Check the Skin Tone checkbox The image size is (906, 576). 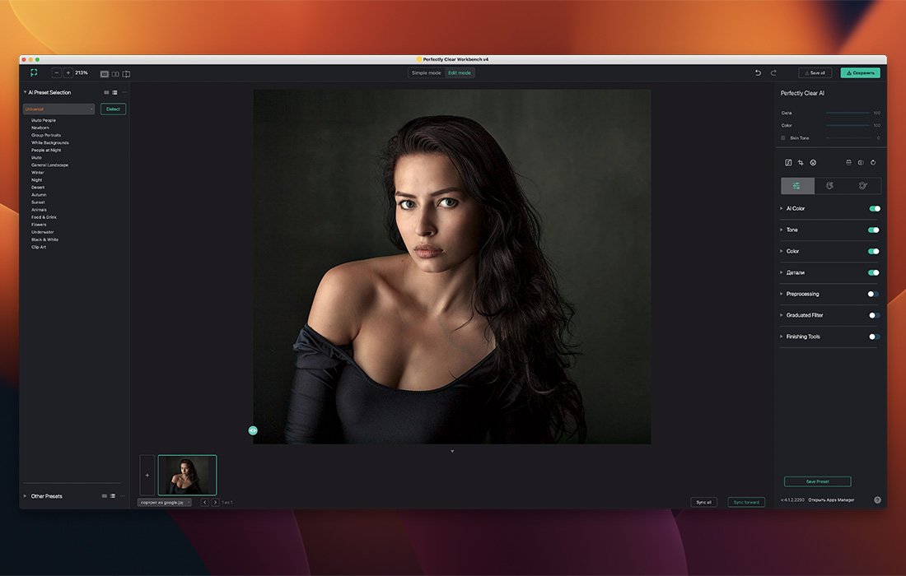pyautogui.click(x=783, y=138)
